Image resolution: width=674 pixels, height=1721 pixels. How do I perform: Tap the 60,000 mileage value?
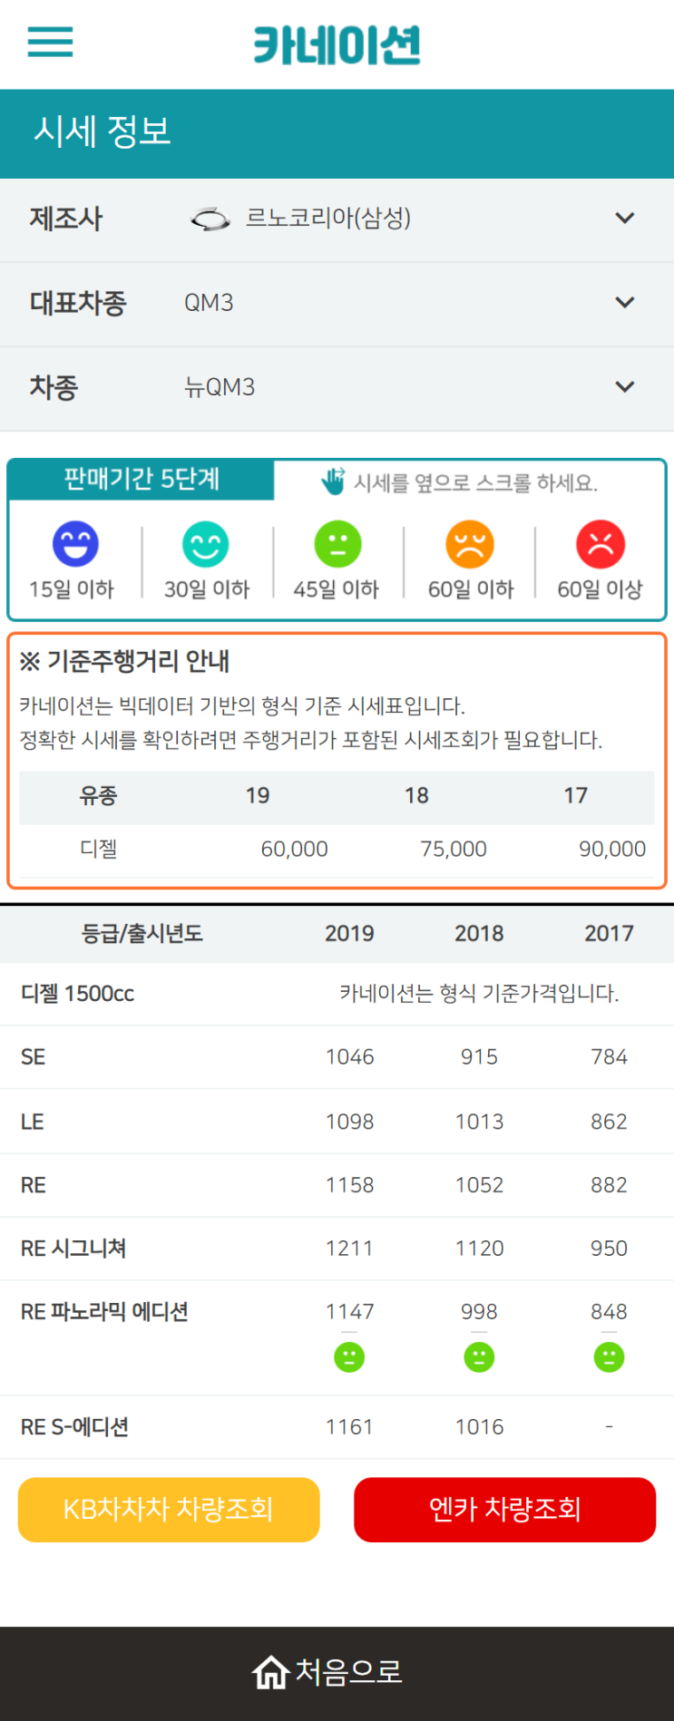click(294, 850)
